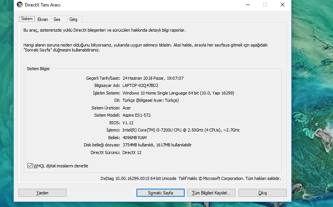Toggle WHQL dijital imzalarını denetle checkbox
Screen dimensions: 333x207
pos(30,166)
